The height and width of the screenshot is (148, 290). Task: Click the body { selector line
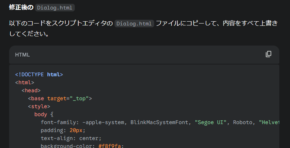(x=44, y=114)
